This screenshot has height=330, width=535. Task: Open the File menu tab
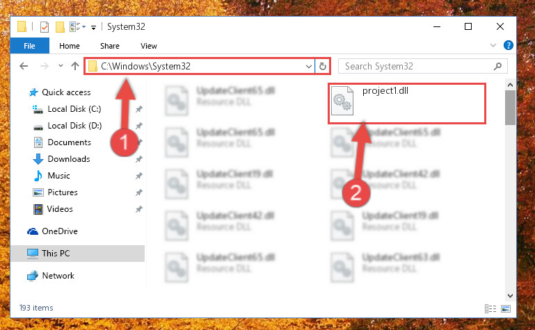[x=29, y=46]
